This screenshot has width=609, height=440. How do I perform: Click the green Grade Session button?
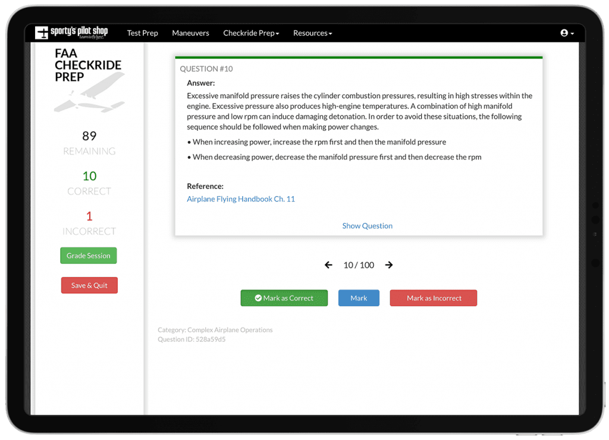click(89, 256)
